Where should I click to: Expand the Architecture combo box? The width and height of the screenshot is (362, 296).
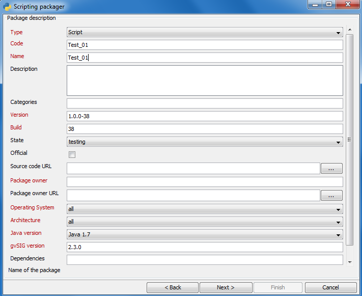click(205, 222)
